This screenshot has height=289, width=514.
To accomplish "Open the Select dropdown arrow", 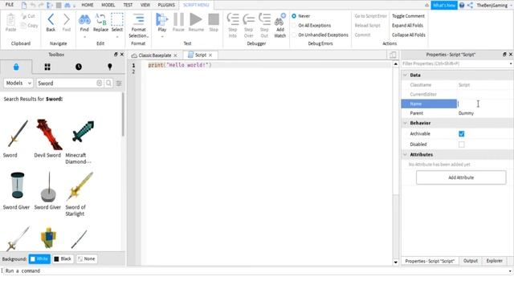I will 117,37.
